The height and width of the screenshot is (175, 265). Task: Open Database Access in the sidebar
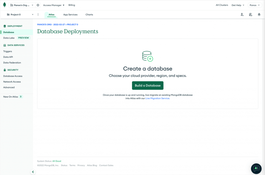click(x=13, y=76)
